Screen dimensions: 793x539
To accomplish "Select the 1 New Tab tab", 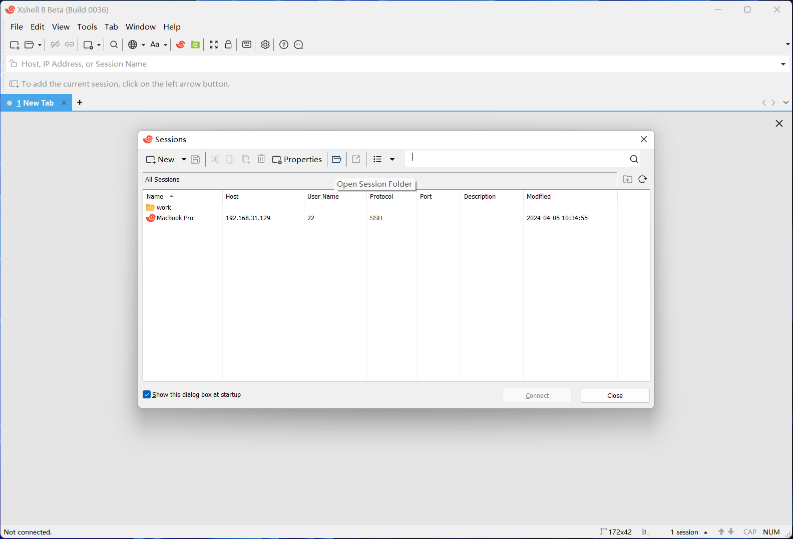I will [36, 103].
